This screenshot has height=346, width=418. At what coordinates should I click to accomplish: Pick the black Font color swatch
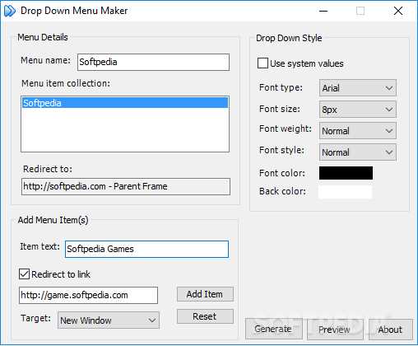click(346, 173)
